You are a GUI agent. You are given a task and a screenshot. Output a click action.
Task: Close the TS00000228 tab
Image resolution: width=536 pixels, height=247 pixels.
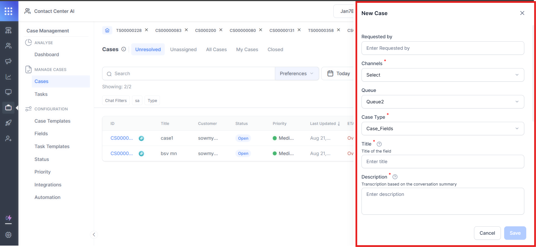[x=146, y=30]
